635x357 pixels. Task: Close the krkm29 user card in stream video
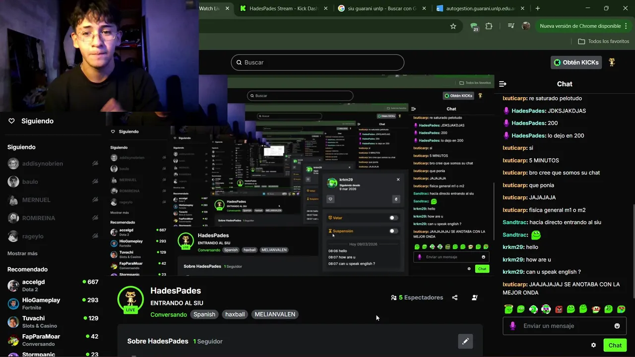click(398, 179)
